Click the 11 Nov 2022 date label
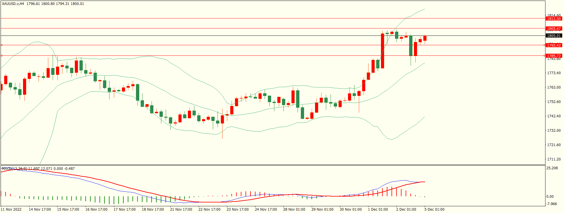 tap(11, 209)
